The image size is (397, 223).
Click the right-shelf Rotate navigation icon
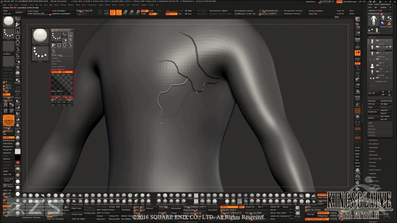point(358,92)
